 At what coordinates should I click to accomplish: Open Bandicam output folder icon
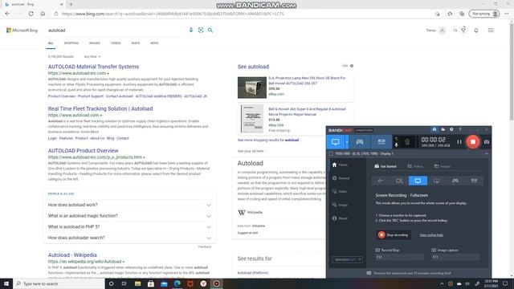pos(443,130)
